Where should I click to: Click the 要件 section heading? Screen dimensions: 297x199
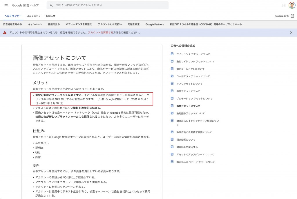(36, 165)
